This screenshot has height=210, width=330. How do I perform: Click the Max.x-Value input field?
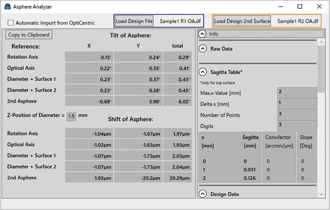[x=297, y=92]
